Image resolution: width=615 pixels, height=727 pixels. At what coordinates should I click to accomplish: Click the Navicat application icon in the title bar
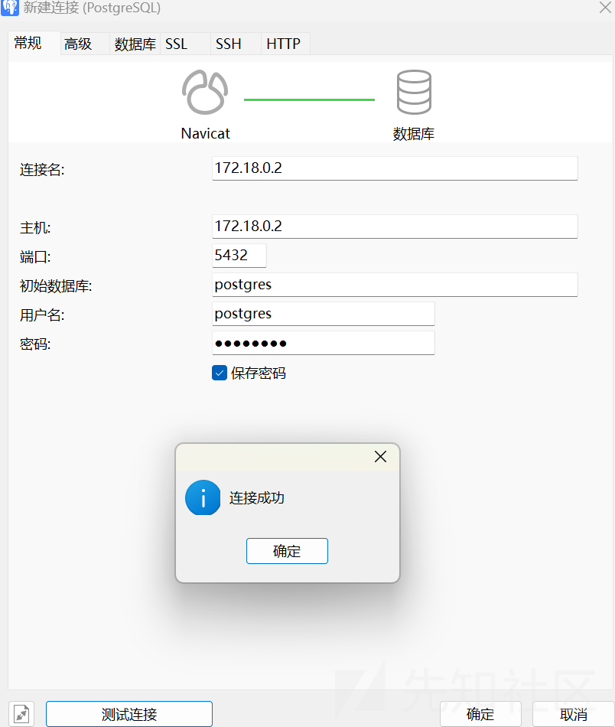tap(9, 8)
